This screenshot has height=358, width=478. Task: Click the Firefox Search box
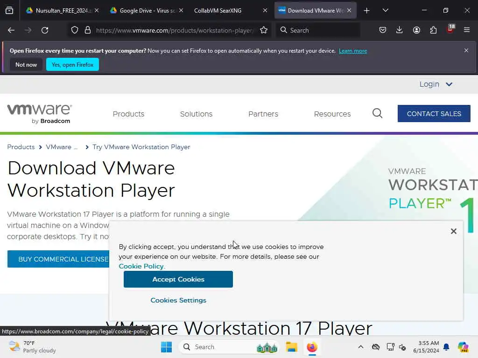[318, 30]
